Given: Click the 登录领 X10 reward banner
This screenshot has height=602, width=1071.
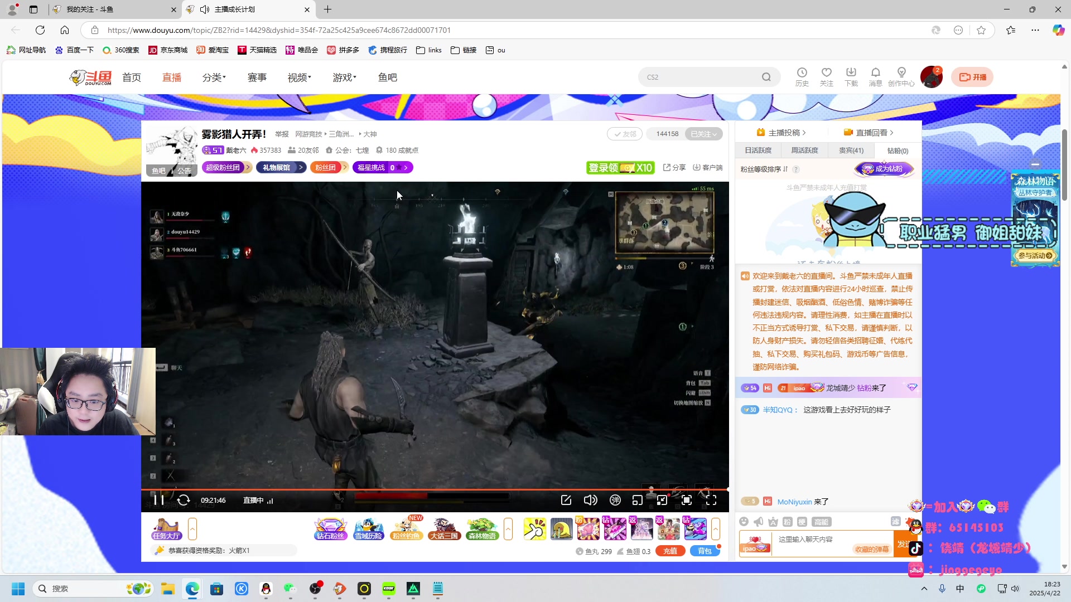Looking at the screenshot, I should click(x=620, y=168).
